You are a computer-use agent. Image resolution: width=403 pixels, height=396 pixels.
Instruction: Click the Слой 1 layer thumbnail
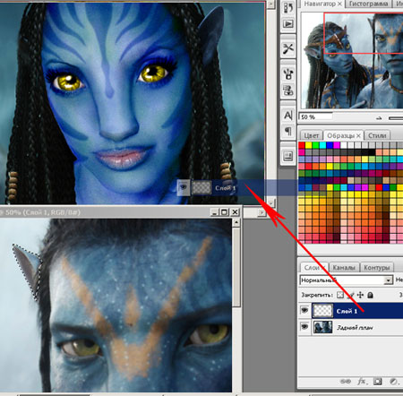pyautogui.click(x=322, y=310)
